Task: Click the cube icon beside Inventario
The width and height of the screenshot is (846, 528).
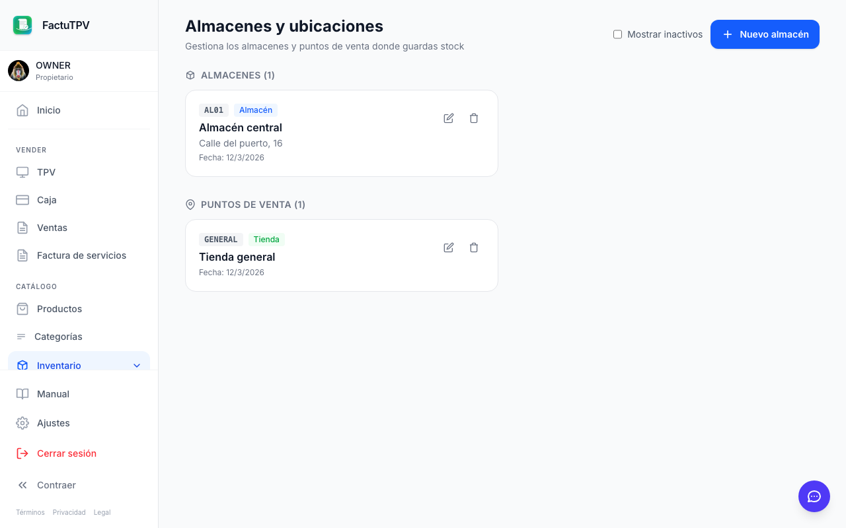Action: (22, 365)
